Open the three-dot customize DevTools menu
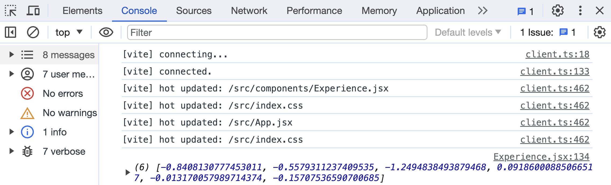 (x=580, y=11)
